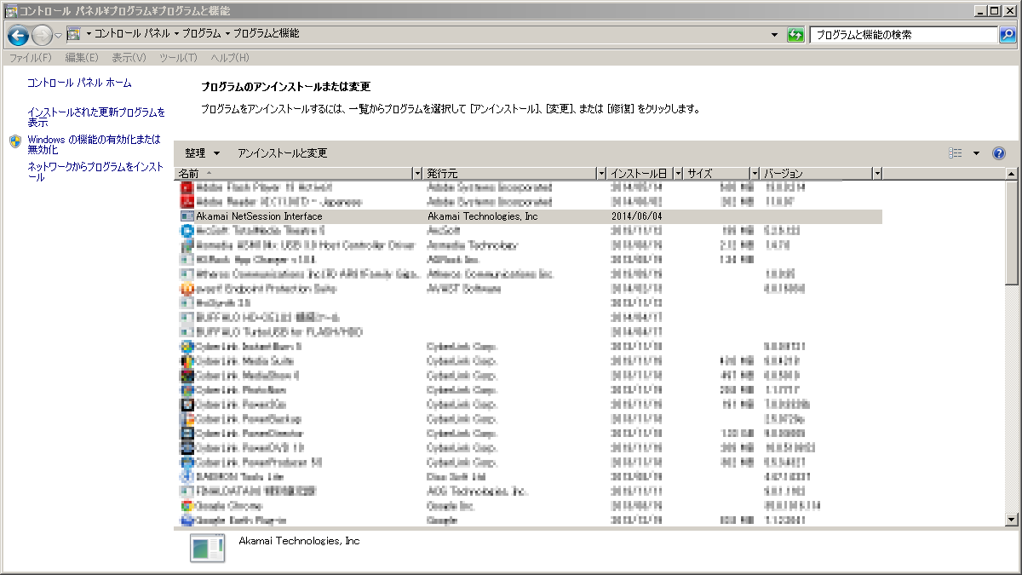Open the recent pages dropdown beside the forward button

click(58, 35)
